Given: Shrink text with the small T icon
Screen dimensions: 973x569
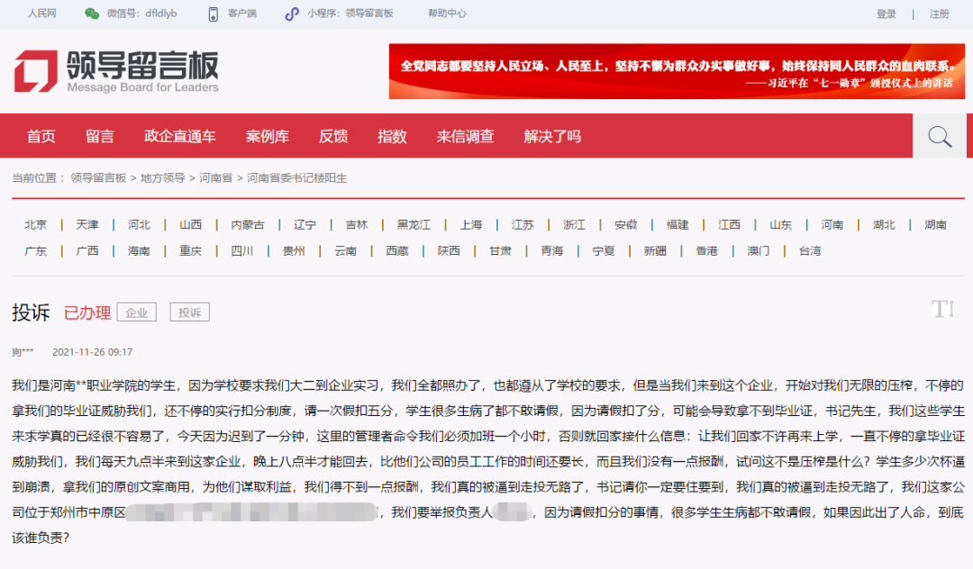Looking at the screenshot, I should point(951,310).
